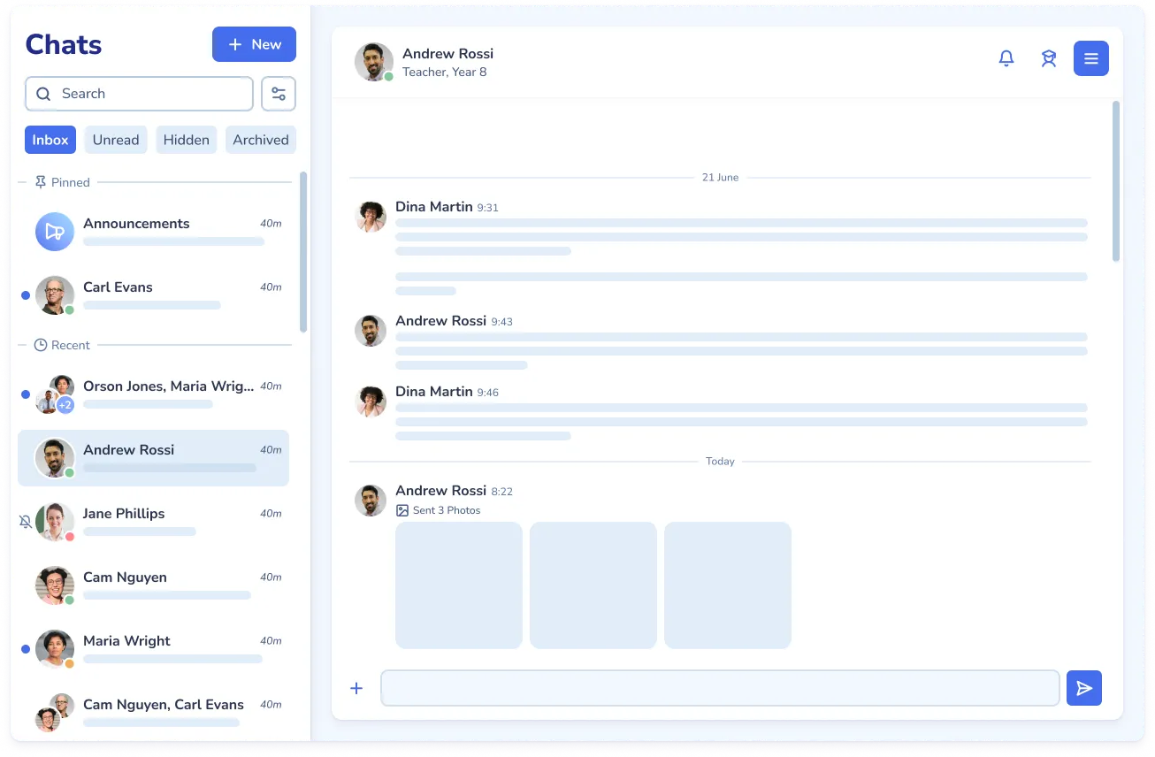Open the search filter sliders icon
Viewport: 1155px width, 757px height.
click(x=279, y=93)
